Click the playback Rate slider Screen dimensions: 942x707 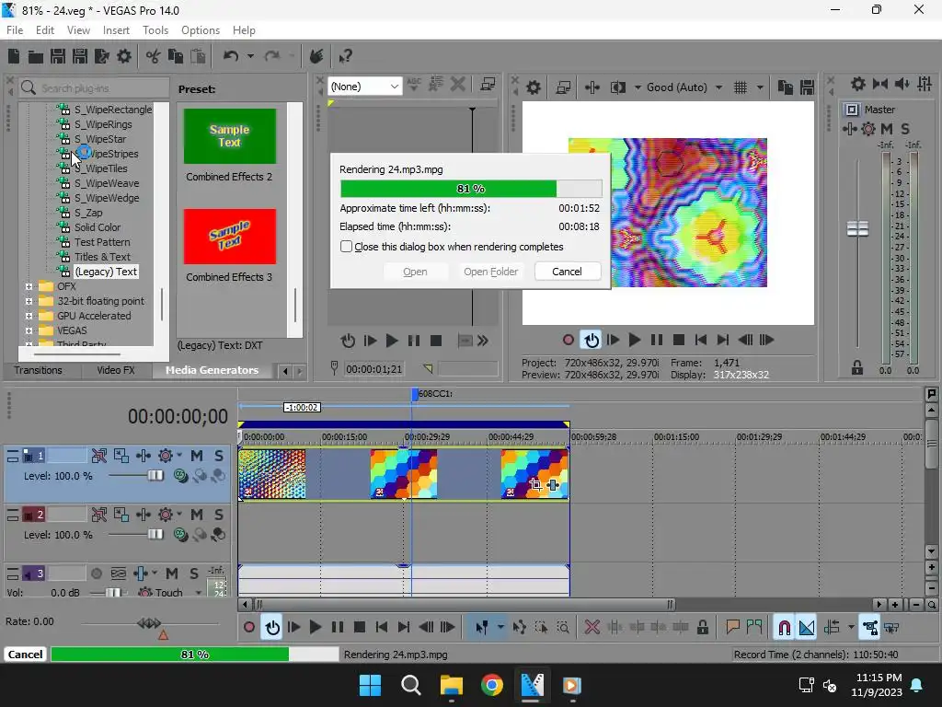[148, 623]
